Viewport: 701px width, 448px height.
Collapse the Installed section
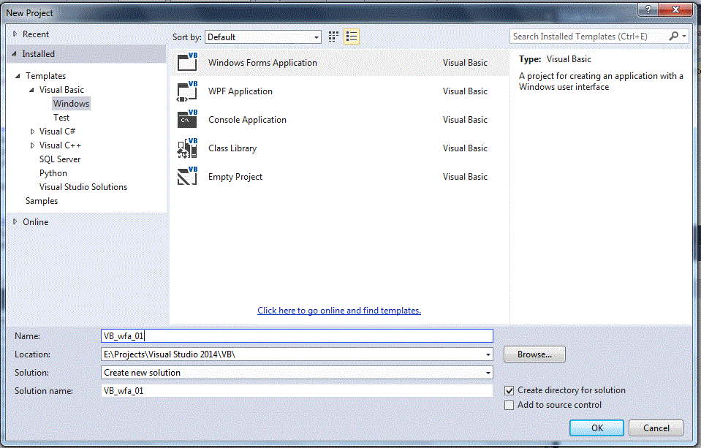14,53
